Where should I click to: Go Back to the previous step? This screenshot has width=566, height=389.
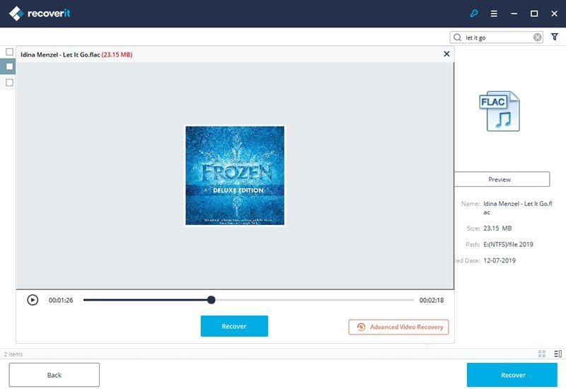(x=54, y=375)
